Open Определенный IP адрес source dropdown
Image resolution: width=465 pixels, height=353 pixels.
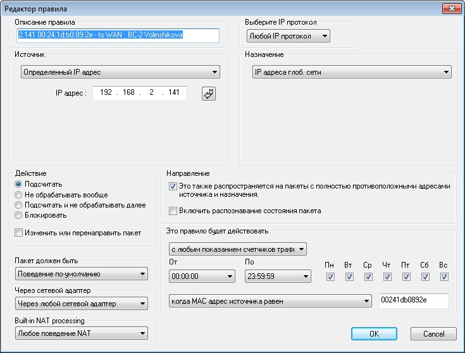click(x=120, y=72)
